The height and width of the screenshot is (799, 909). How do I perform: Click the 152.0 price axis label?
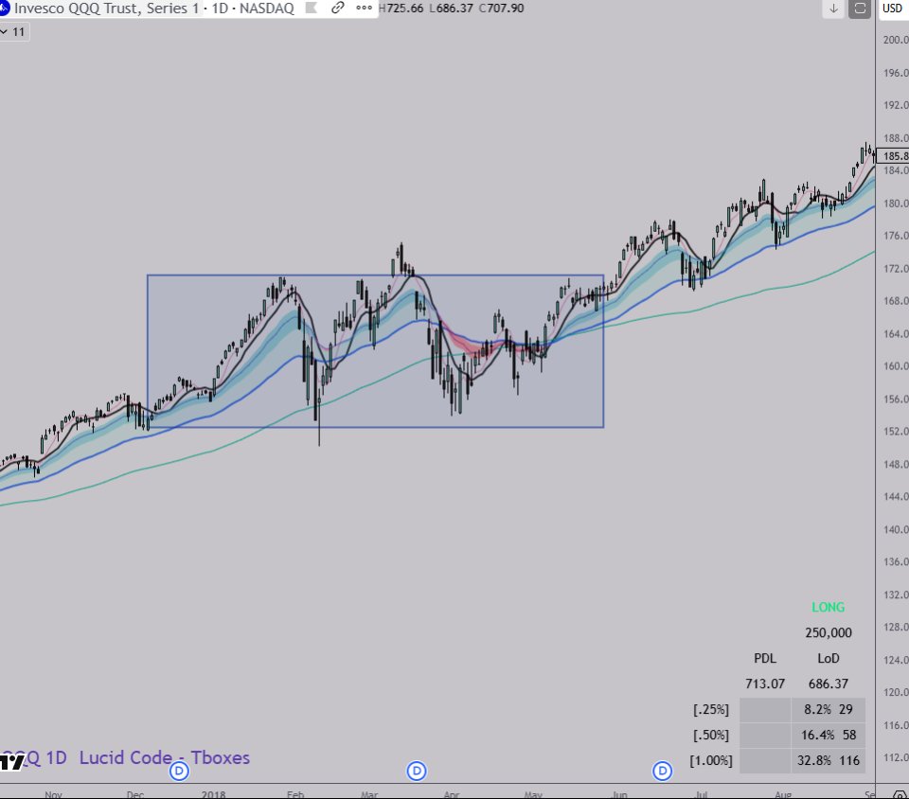click(x=895, y=431)
